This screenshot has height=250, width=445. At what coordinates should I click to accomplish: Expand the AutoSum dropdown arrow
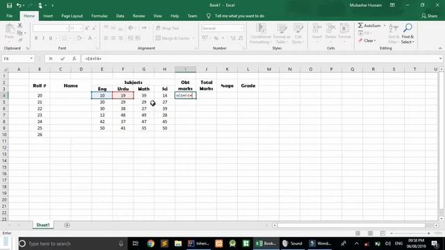385,26
